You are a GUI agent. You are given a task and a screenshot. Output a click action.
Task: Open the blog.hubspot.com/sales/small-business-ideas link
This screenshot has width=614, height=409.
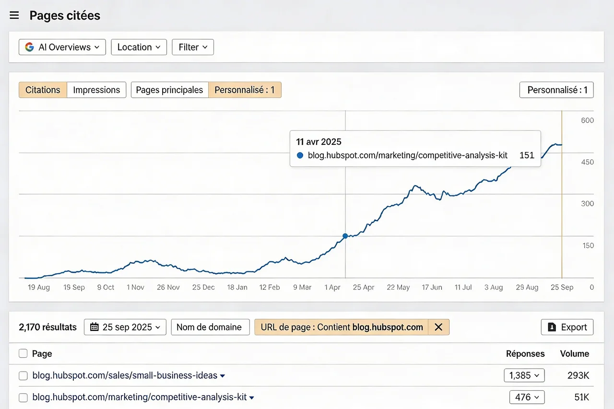tap(125, 375)
